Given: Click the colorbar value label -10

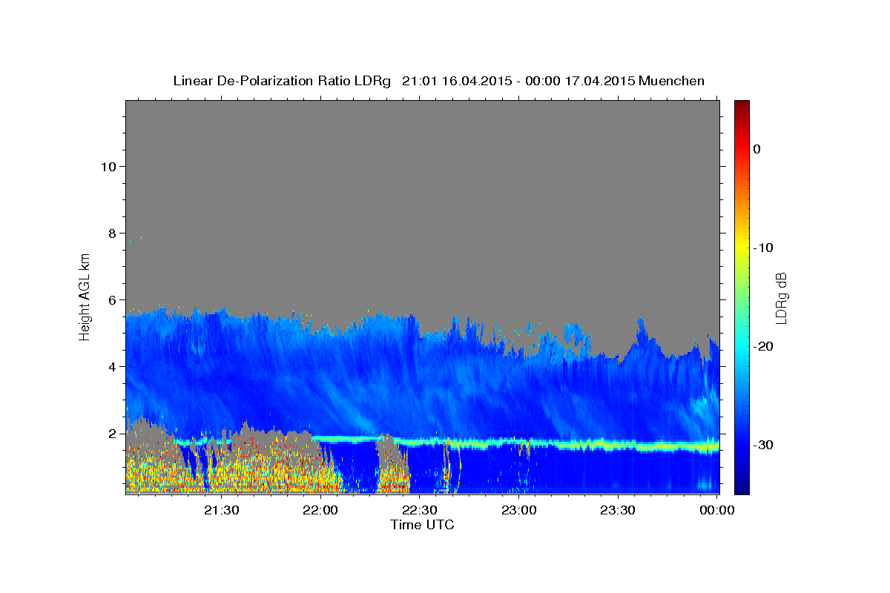Looking at the screenshot, I should (764, 248).
